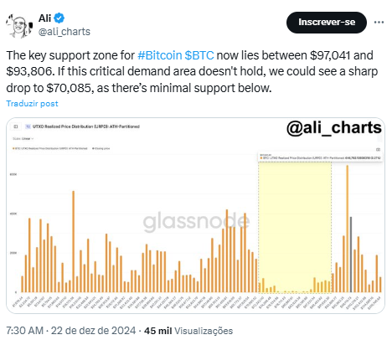Expand the Scale Linear dropdown
The height and width of the screenshot is (340, 392).
pos(23,139)
